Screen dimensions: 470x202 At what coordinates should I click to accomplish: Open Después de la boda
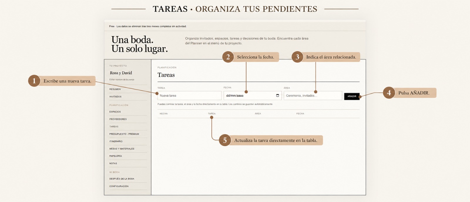(122, 179)
